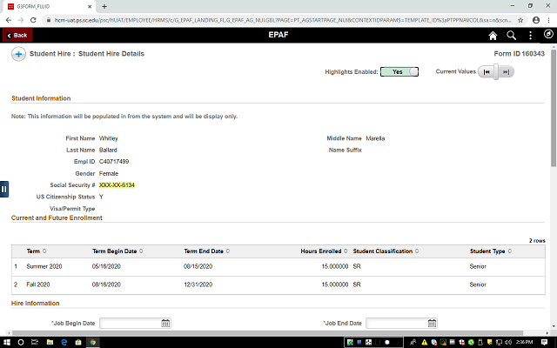The width and height of the screenshot is (557, 348).
Task: Click the Form ID 160343 text
Action: click(519, 54)
